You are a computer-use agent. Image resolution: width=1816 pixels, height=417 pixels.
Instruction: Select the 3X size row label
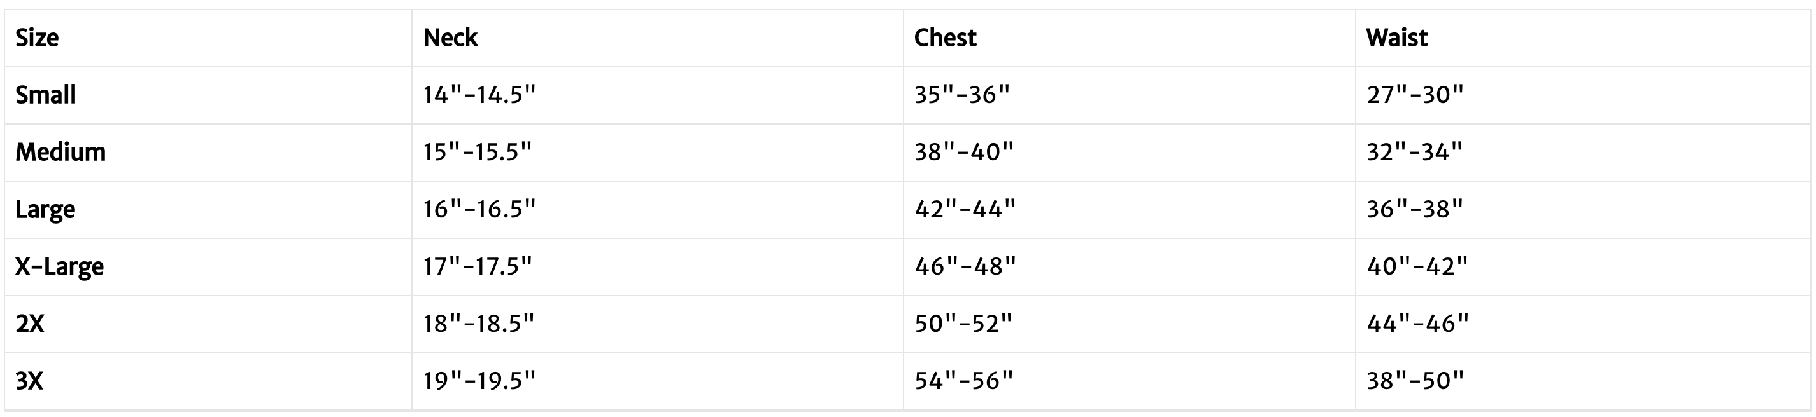click(29, 381)
